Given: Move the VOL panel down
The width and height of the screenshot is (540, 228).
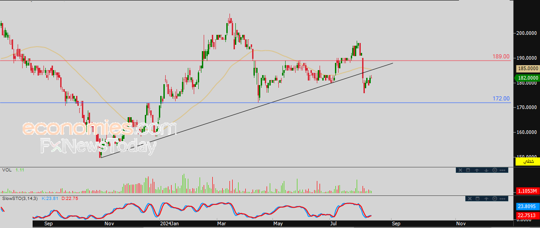Looking at the screenshot, I should [x=486, y=170].
